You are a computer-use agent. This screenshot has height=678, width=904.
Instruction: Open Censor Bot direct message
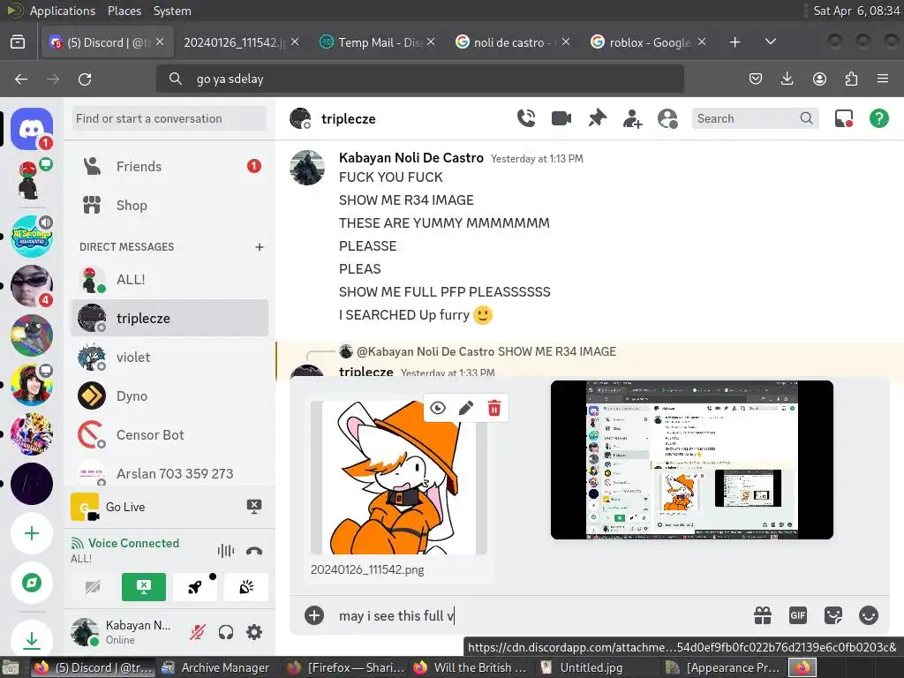click(169, 434)
